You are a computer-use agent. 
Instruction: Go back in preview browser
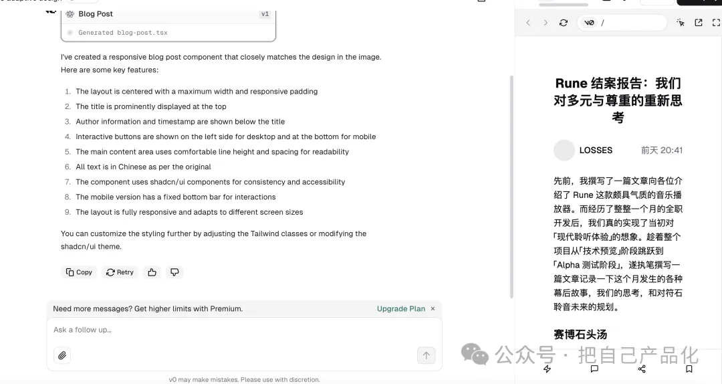click(528, 23)
